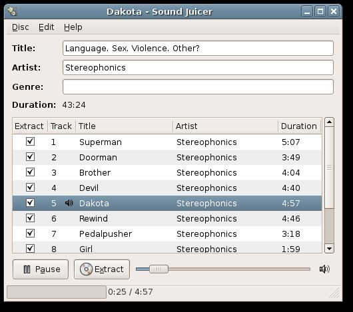
Task: Click the Stereophonics artist cell for Superman
Action: (206, 142)
